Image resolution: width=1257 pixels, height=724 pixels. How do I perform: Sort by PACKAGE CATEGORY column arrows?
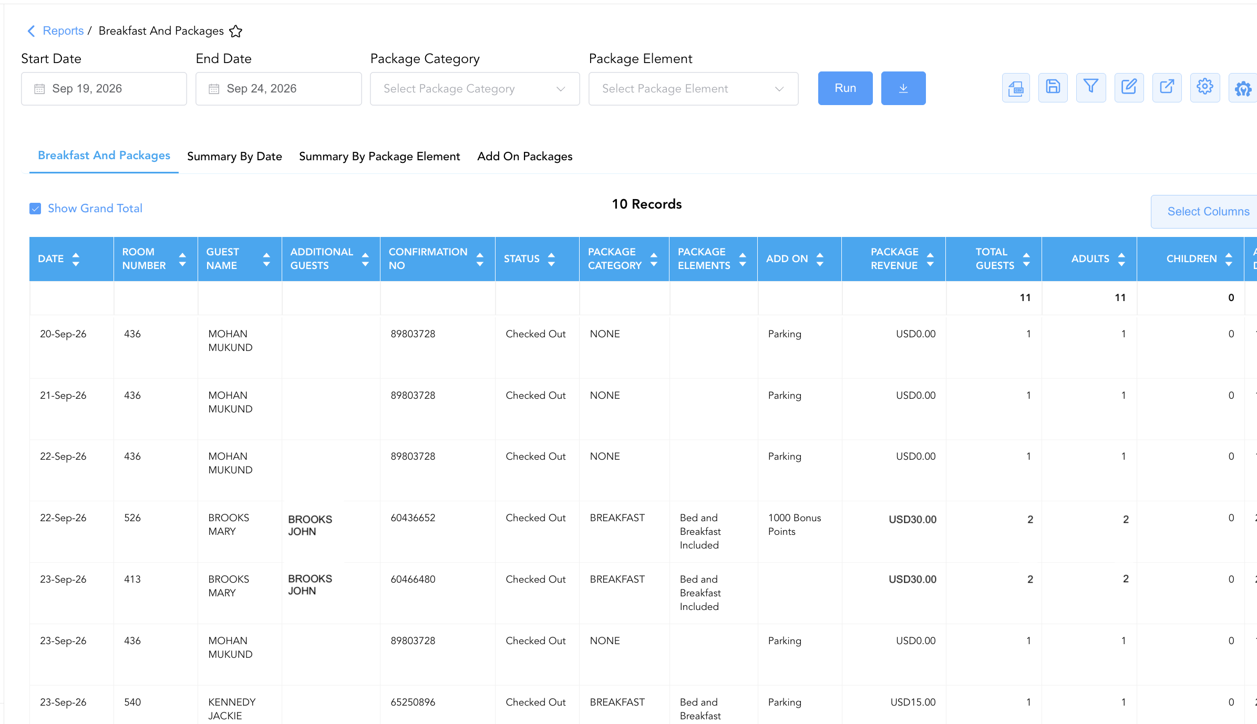point(654,259)
